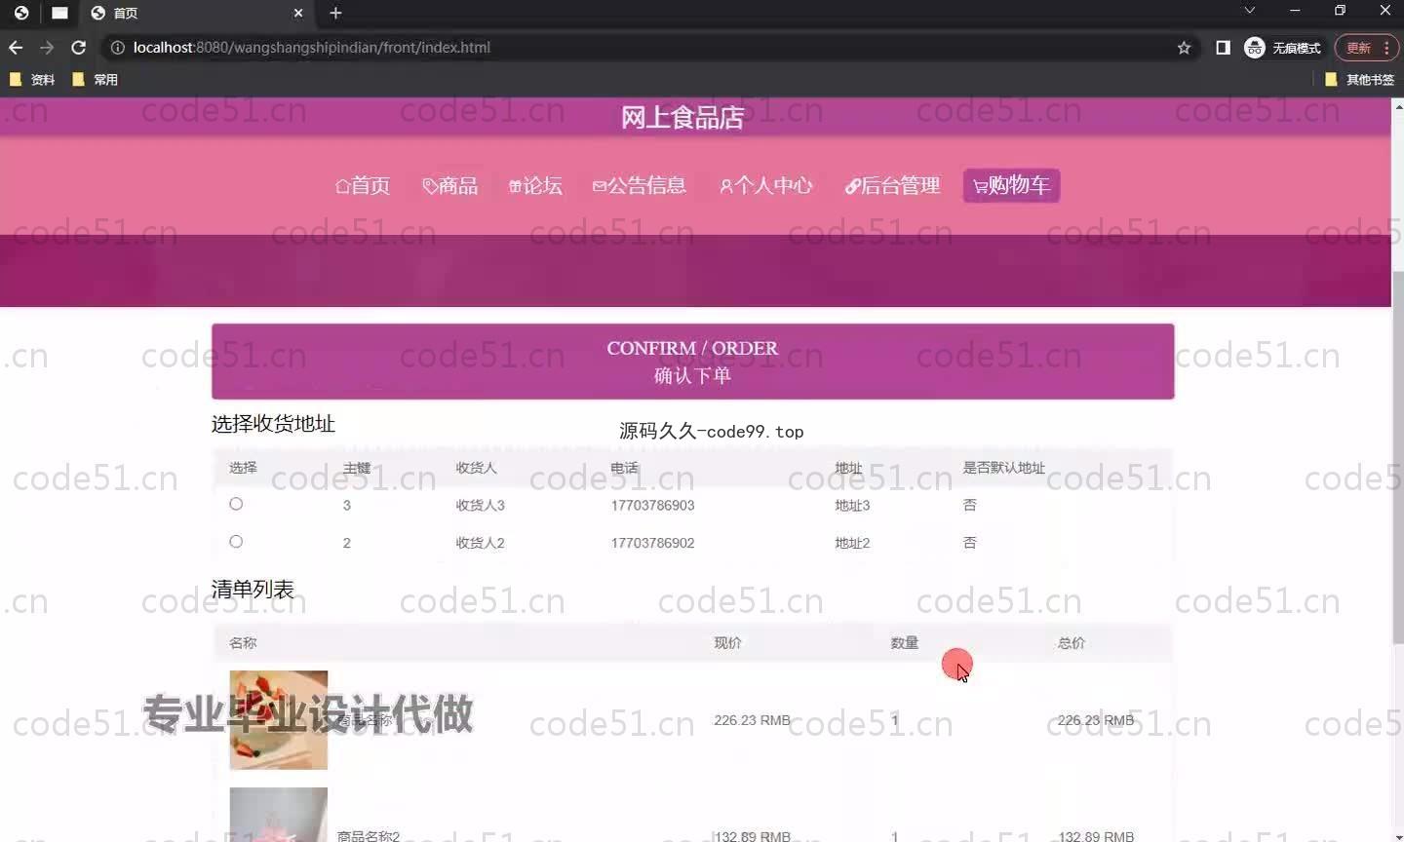Go to 首页 in navigation
The height and width of the screenshot is (842, 1404).
tap(363, 185)
